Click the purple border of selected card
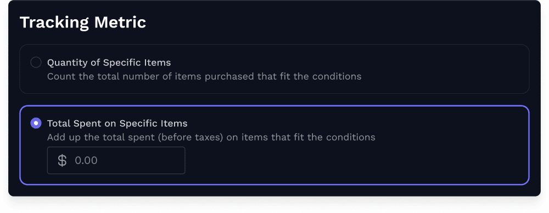Image resolution: width=549 pixels, height=213 pixels. [274, 106]
